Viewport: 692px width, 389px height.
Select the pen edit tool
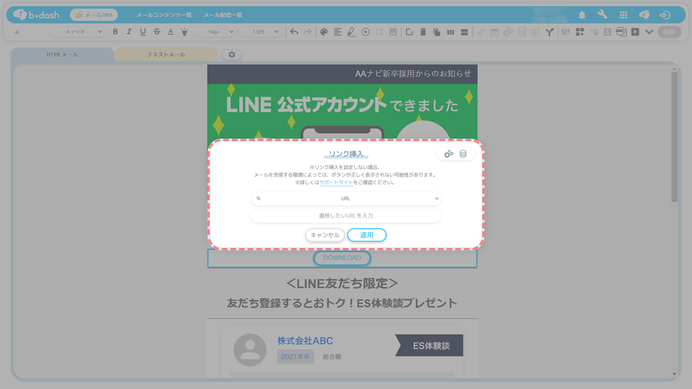coord(351,32)
